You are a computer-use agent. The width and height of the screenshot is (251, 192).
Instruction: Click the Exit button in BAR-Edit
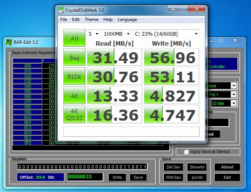(x=227, y=177)
